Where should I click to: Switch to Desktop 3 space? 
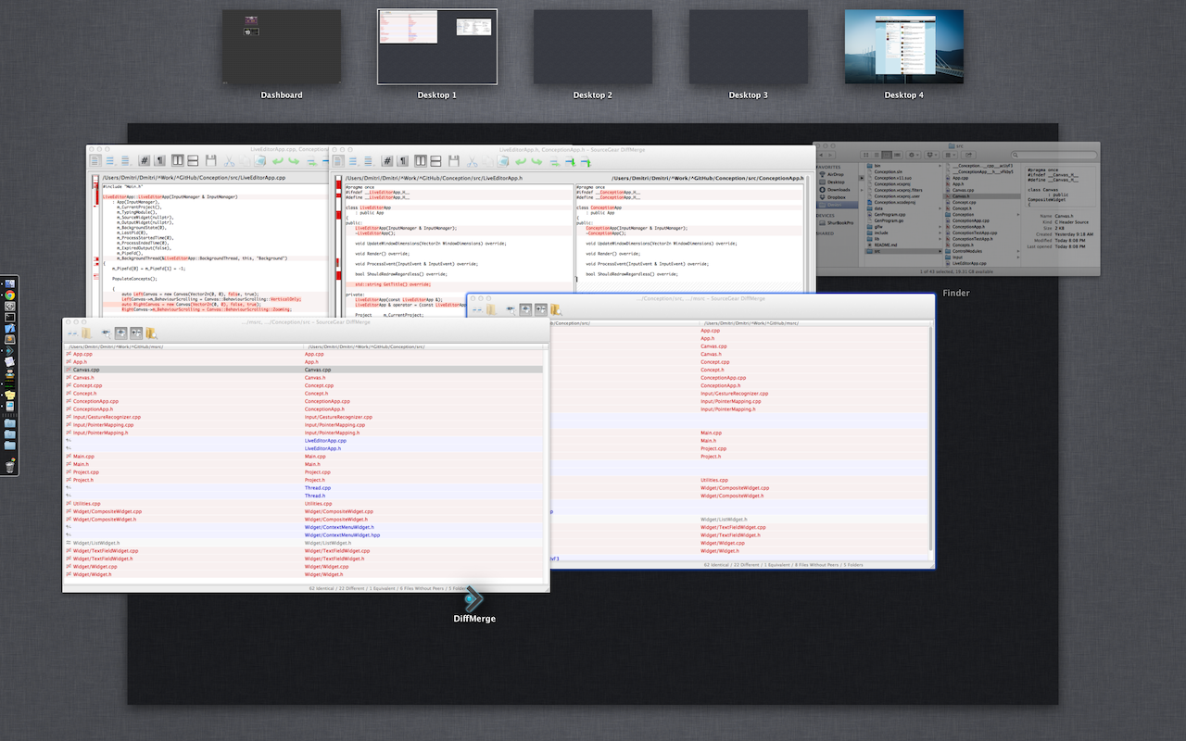pyautogui.click(x=748, y=47)
